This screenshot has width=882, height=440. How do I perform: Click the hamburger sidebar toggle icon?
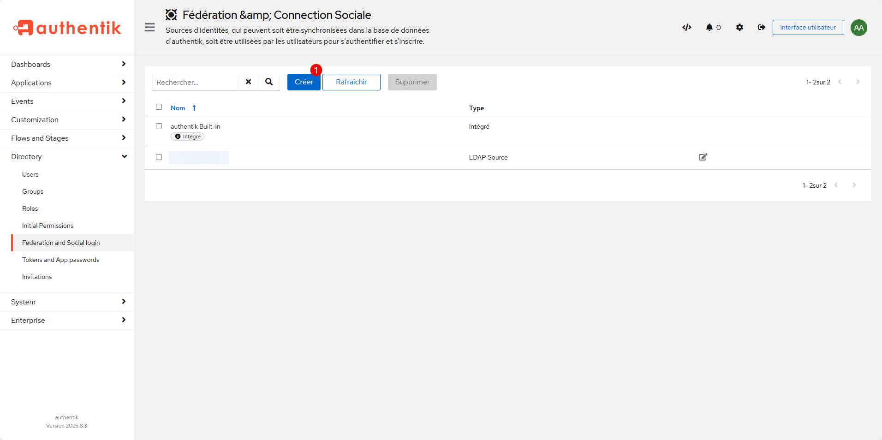tap(149, 28)
